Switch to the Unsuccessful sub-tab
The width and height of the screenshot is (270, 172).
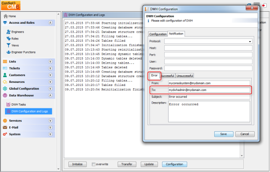tap(184, 76)
